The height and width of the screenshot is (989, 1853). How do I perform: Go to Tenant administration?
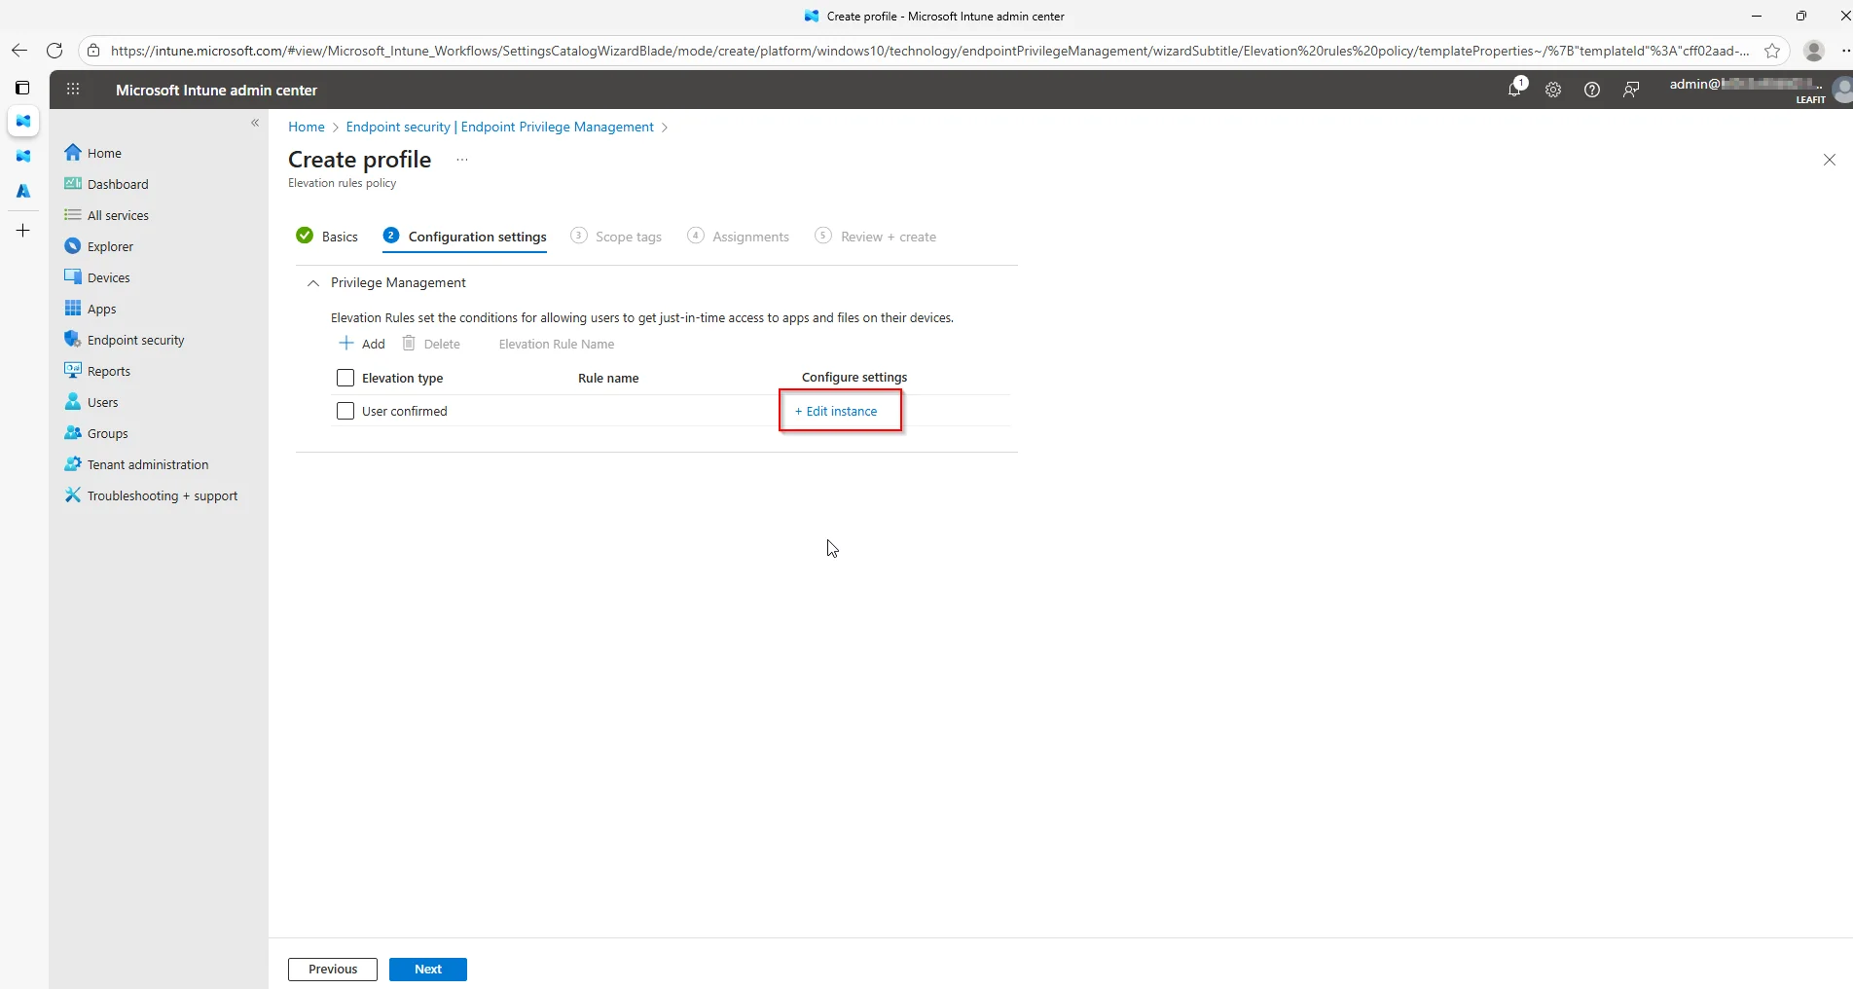pos(148,464)
